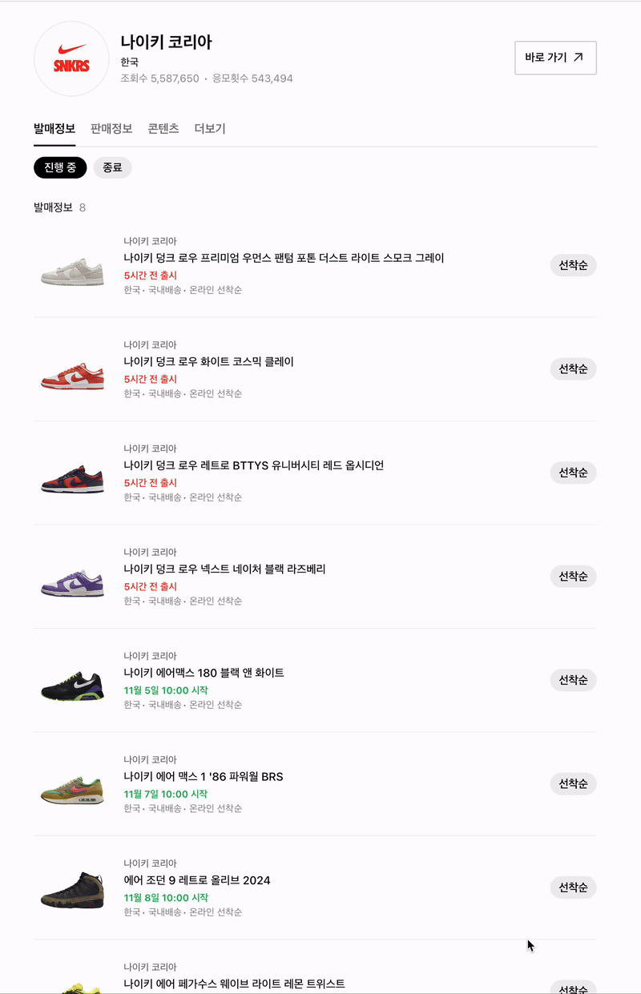Switch to the 판매정보 tab
Image resolution: width=641 pixels, height=994 pixels.
111,128
